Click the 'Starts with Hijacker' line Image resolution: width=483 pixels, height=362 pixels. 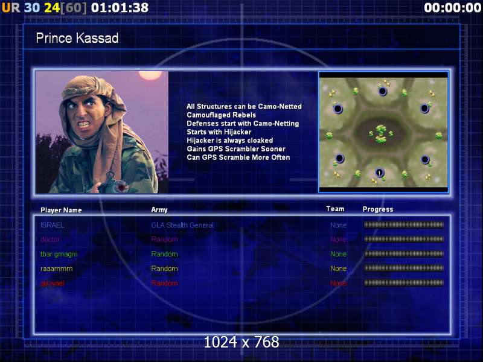[x=219, y=132]
